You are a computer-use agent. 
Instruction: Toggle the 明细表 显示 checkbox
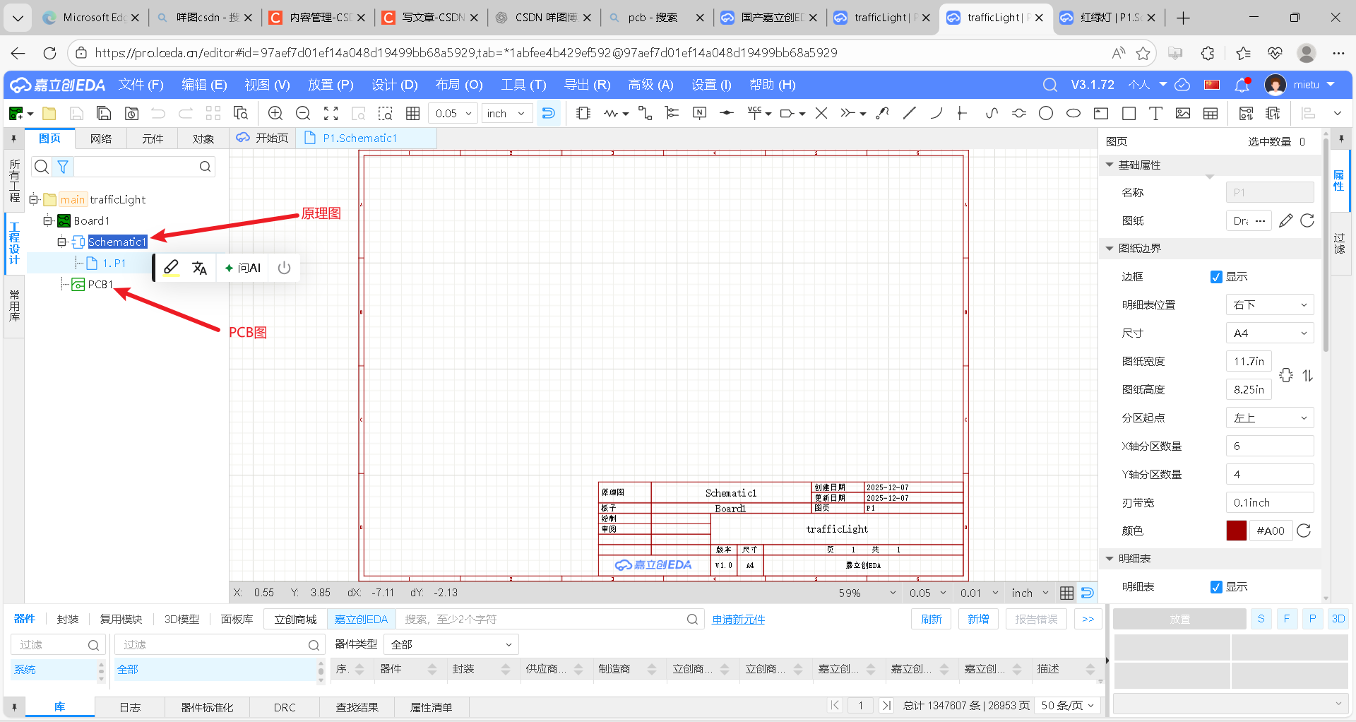[1216, 587]
